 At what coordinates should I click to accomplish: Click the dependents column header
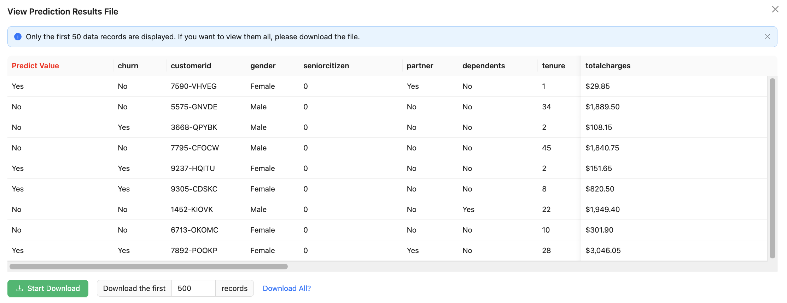click(483, 66)
